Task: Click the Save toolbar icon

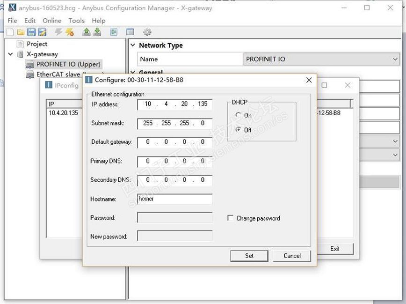Action: pos(31,32)
